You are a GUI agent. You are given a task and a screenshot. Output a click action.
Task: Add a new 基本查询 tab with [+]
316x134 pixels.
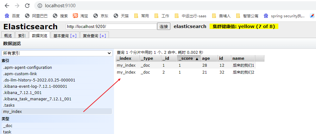[x=73, y=36]
